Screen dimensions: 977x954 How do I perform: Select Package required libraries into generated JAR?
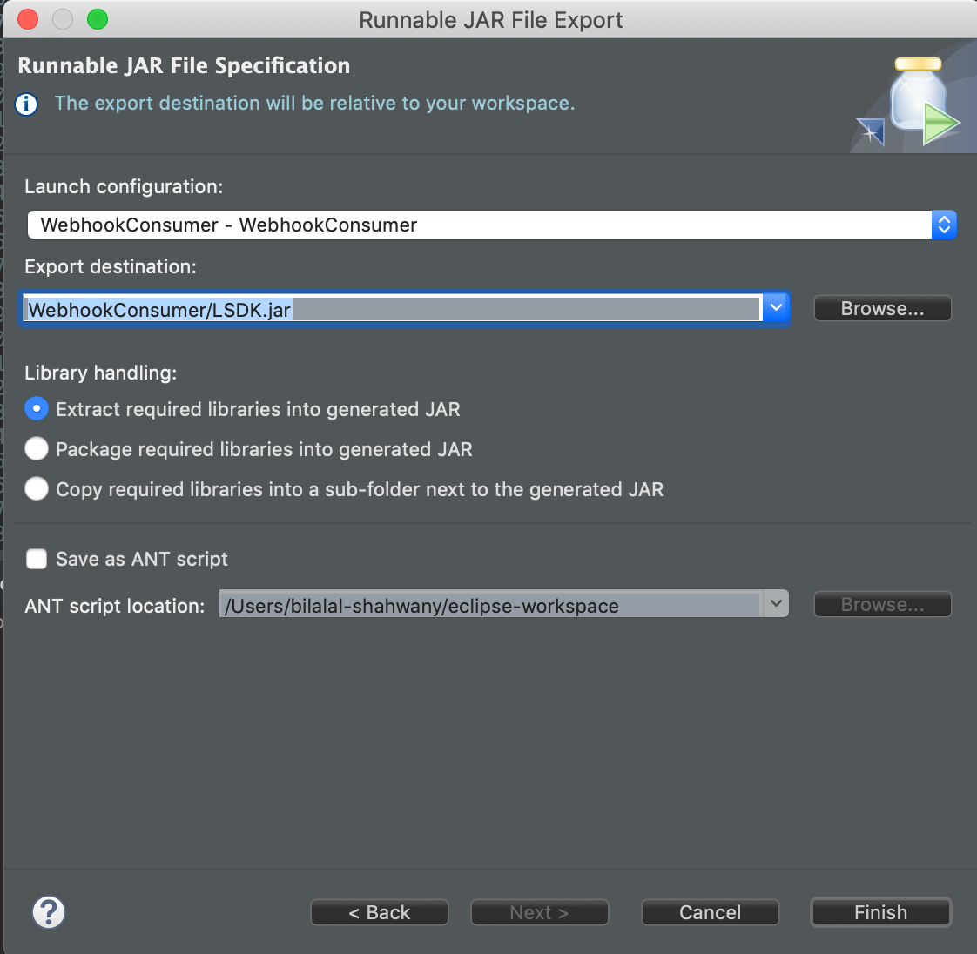[x=37, y=449]
